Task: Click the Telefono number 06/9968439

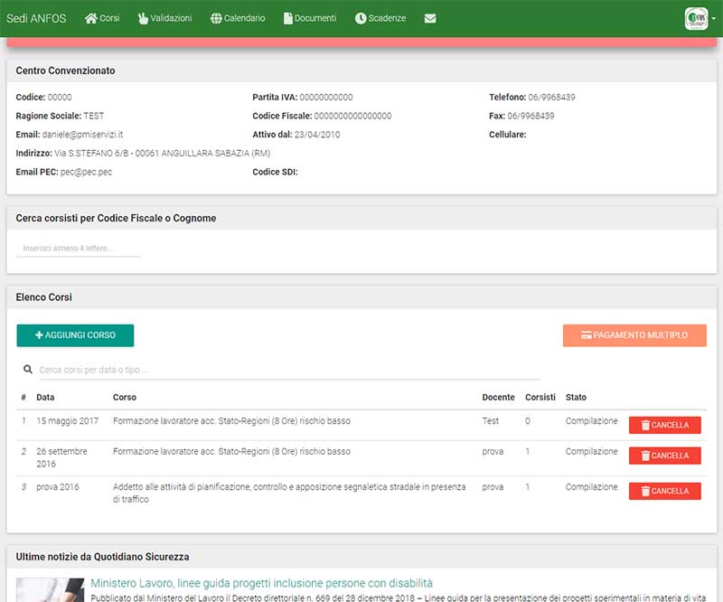Action: coord(551,98)
